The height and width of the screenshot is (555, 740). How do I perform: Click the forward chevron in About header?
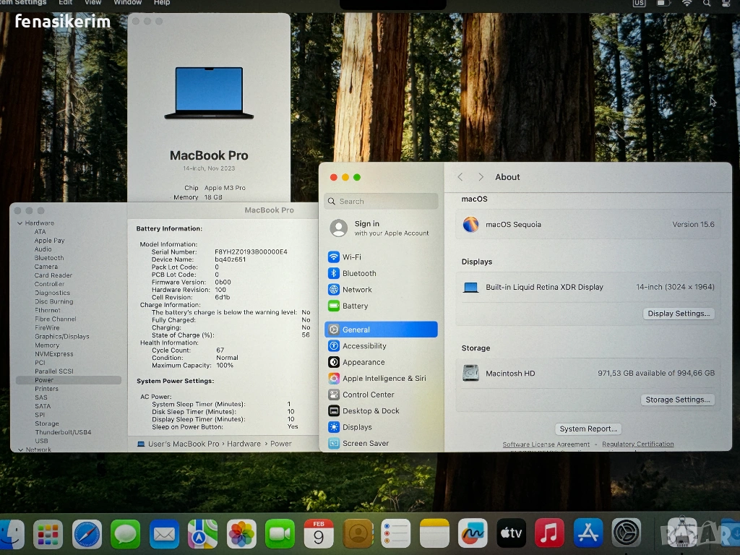481,177
